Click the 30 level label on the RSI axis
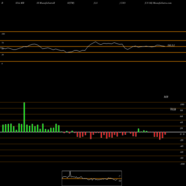186x186 pixels. (x=3, y=55)
